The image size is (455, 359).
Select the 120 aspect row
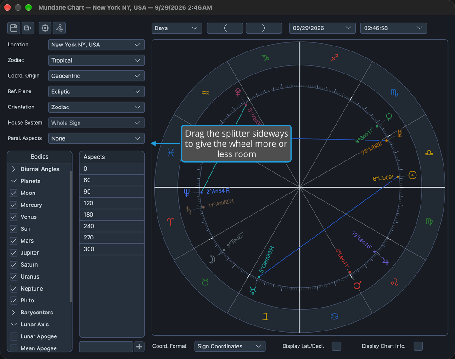(x=112, y=203)
